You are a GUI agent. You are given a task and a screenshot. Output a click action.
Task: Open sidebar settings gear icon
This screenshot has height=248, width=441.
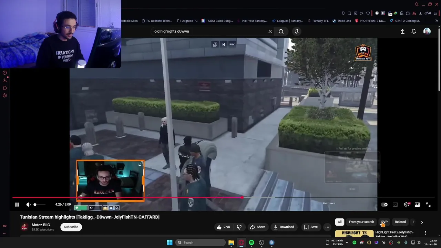[5, 95]
